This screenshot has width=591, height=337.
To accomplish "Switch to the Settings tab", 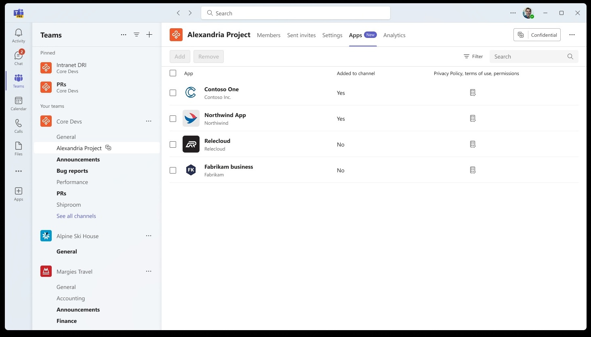I will point(332,35).
